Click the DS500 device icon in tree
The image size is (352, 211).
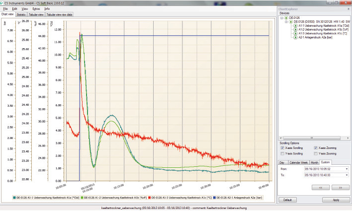coord(289,21)
